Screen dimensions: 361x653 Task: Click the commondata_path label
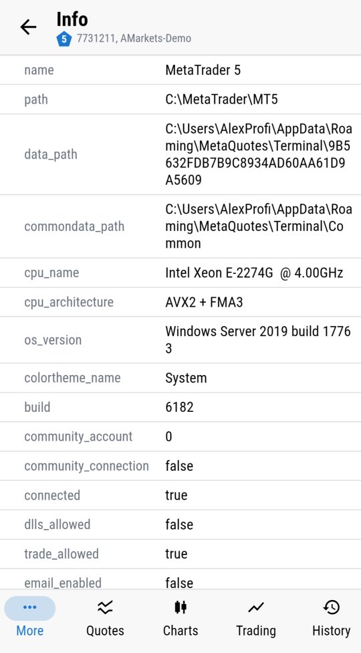74,226
